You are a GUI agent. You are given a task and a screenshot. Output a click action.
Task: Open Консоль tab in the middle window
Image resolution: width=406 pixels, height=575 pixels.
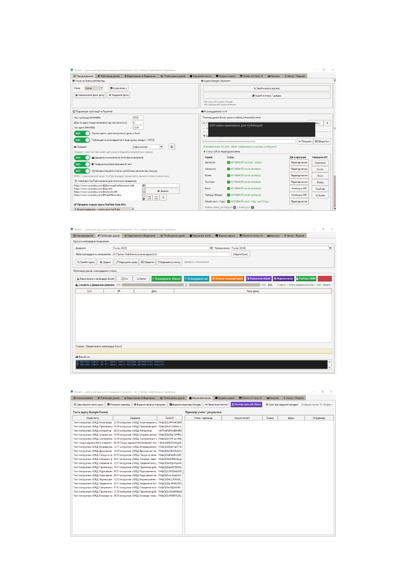[x=273, y=236]
